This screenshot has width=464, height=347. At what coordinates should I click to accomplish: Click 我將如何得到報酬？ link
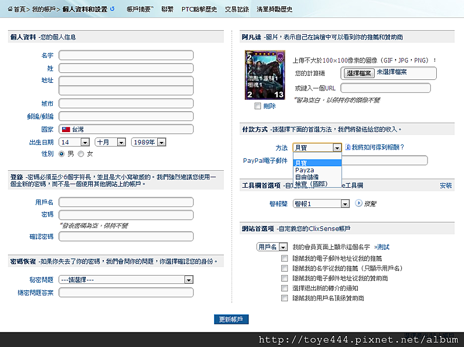pos(378,147)
